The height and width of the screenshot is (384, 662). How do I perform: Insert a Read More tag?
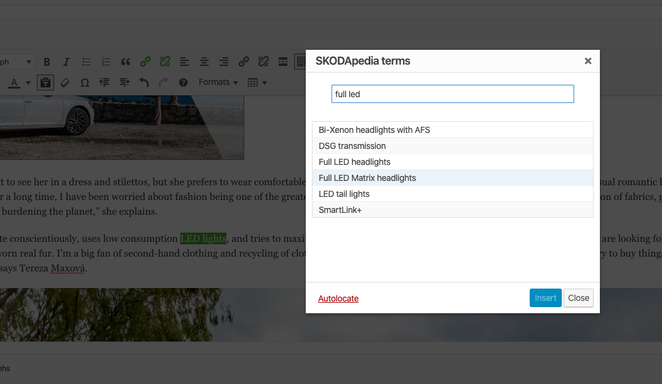[x=283, y=62]
